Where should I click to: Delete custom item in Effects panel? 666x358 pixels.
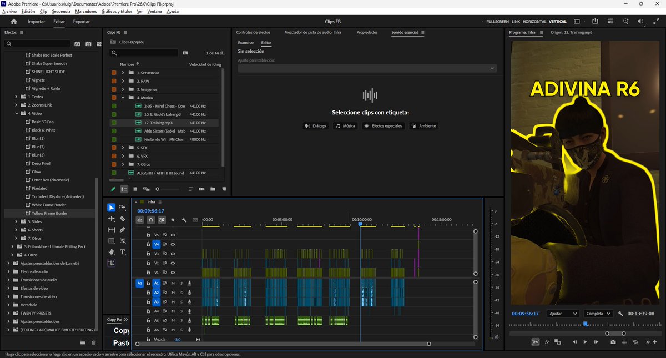94,342
